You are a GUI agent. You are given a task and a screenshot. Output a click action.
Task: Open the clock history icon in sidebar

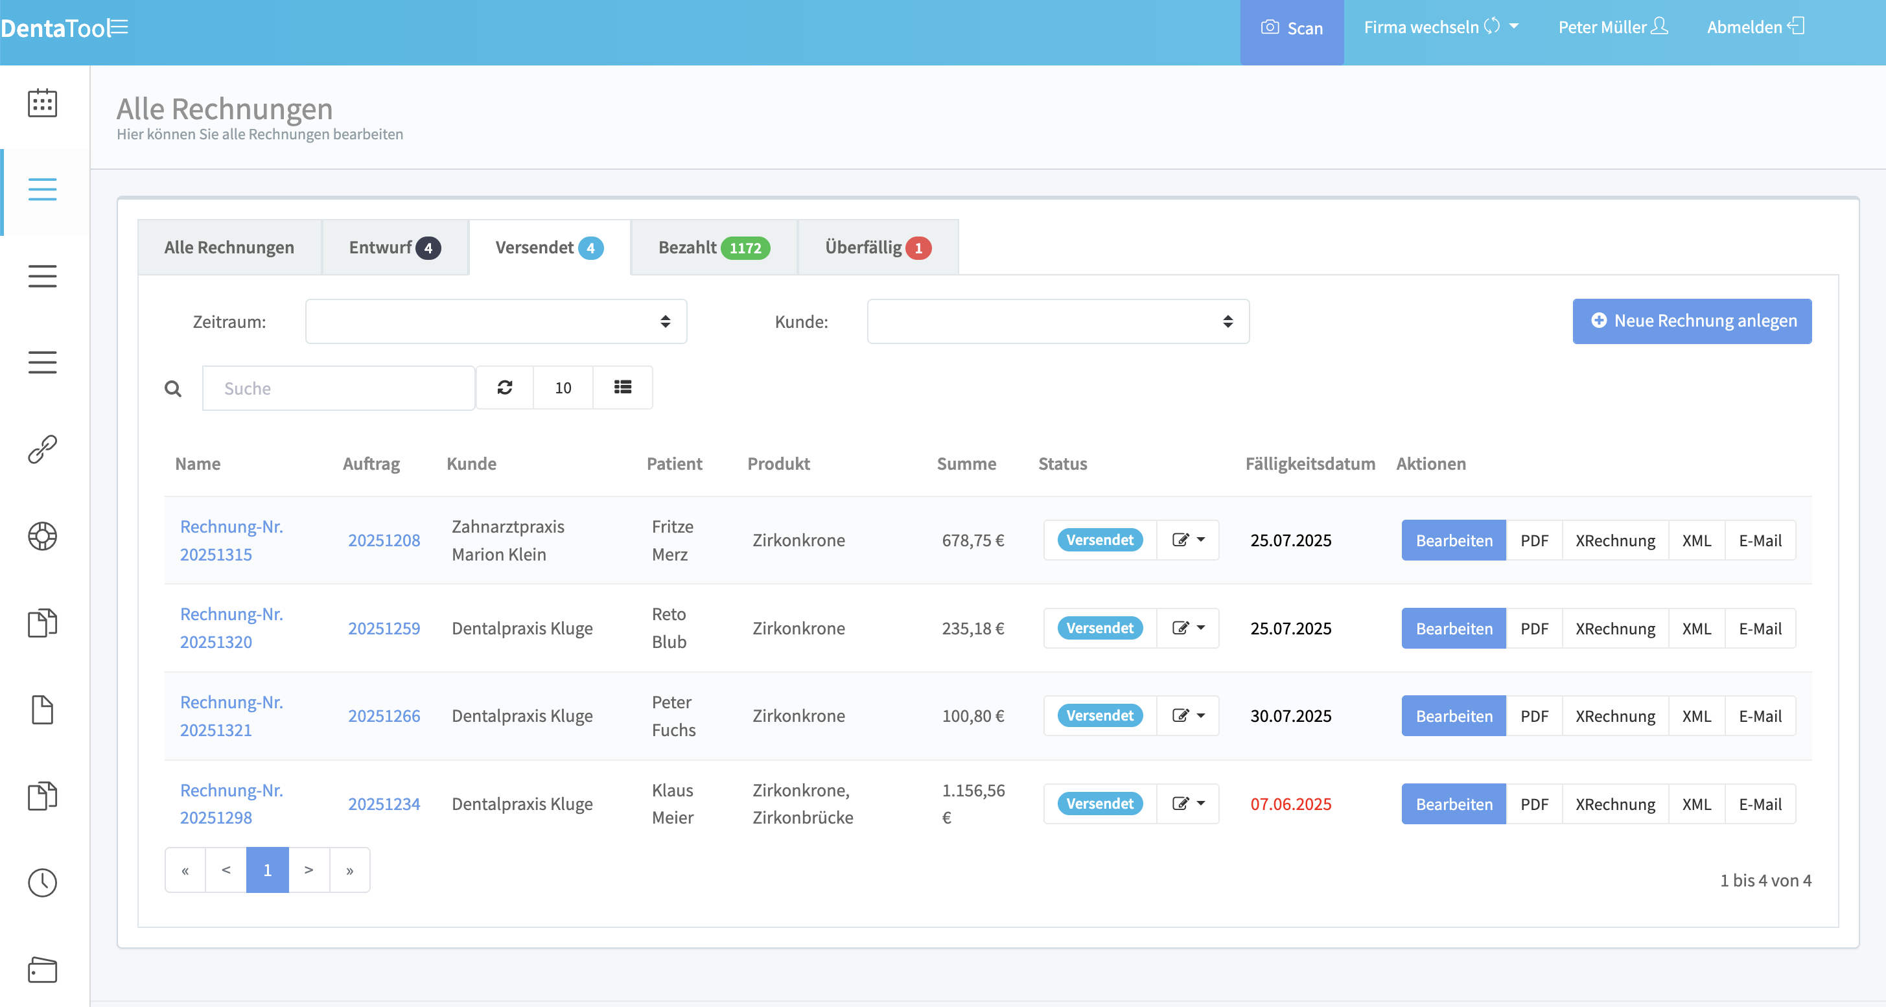pos(41,883)
